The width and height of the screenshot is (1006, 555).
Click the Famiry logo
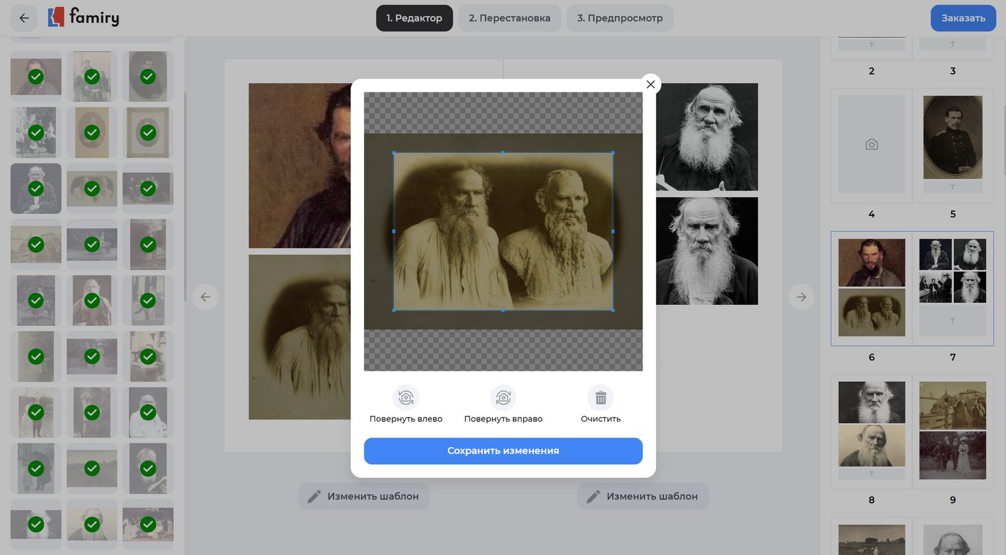point(85,17)
